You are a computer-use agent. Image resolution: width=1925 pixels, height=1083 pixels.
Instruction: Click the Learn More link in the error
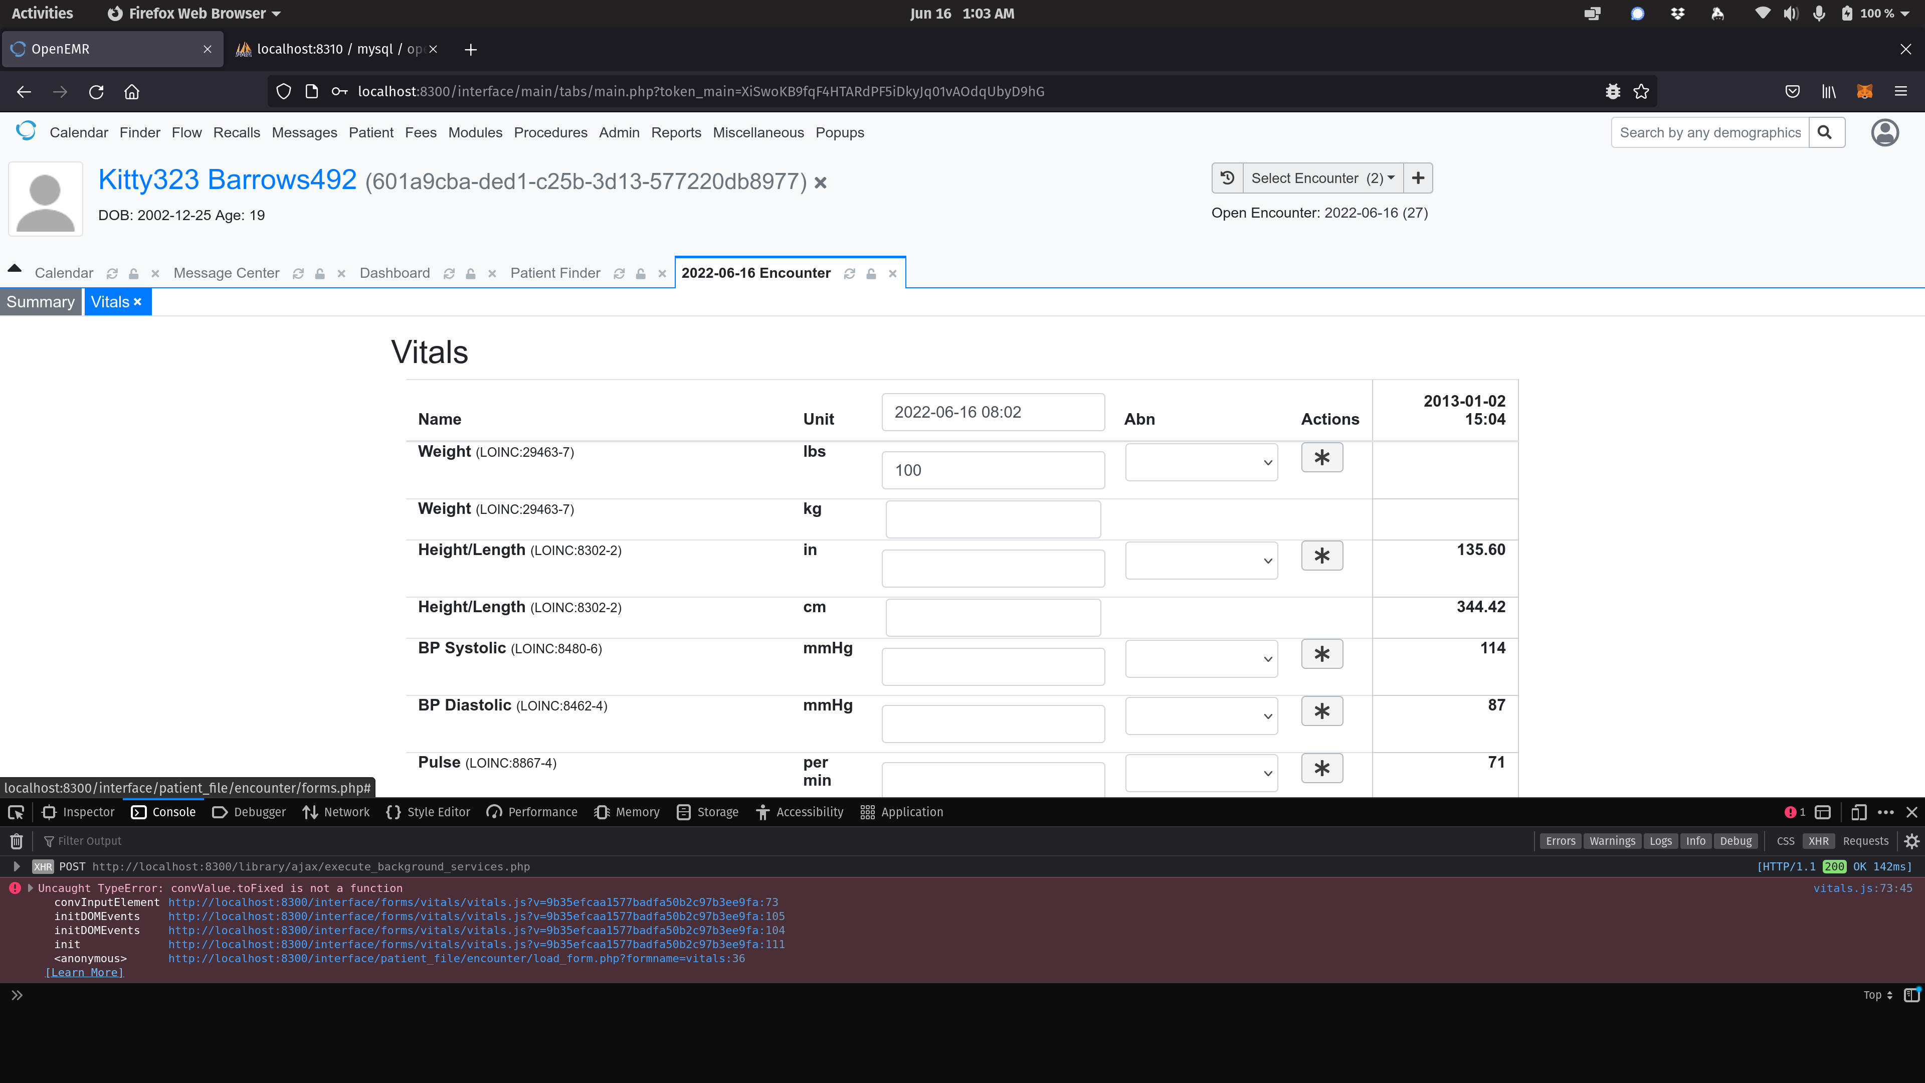pos(84,972)
